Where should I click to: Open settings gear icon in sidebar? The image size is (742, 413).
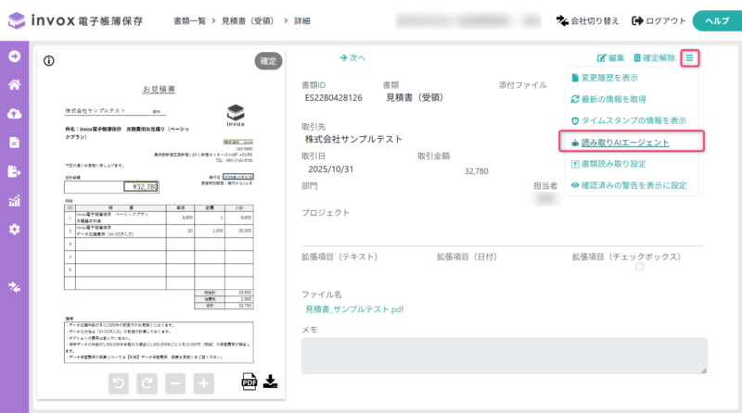(14, 229)
